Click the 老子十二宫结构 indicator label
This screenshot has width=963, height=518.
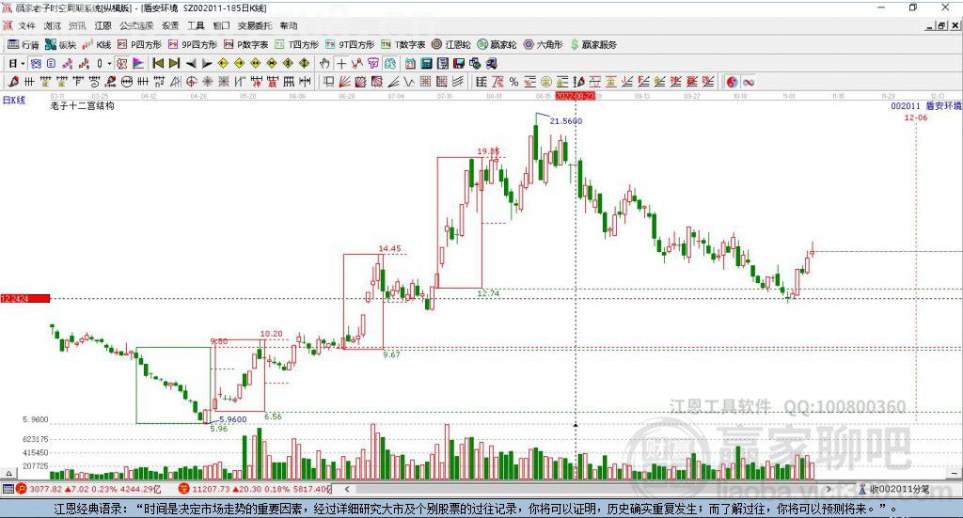click(x=82, y=105)
